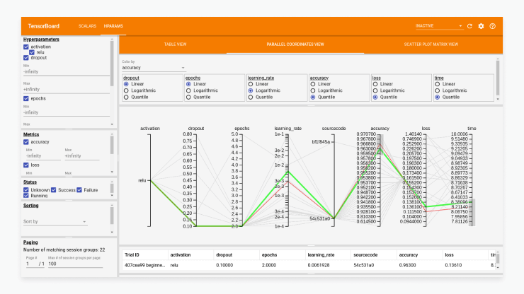The width and height of the screenshot is (524, 294).
Task: Click the dropout Min input field
Action: click(x=66, y=72)
